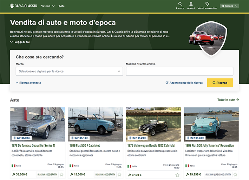Viewport: 249px width, 180px height.
Task: Click the turquoise Fiat 500 Jolly photo
Action: [x=211, y=124]
